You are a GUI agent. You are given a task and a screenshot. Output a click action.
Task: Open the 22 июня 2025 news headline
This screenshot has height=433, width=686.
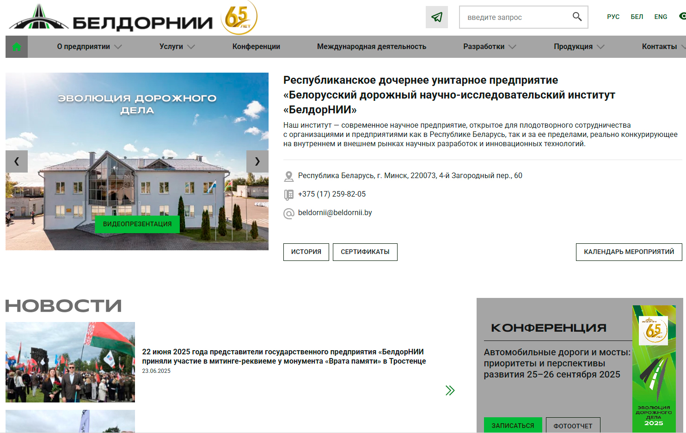coord(284,357)
